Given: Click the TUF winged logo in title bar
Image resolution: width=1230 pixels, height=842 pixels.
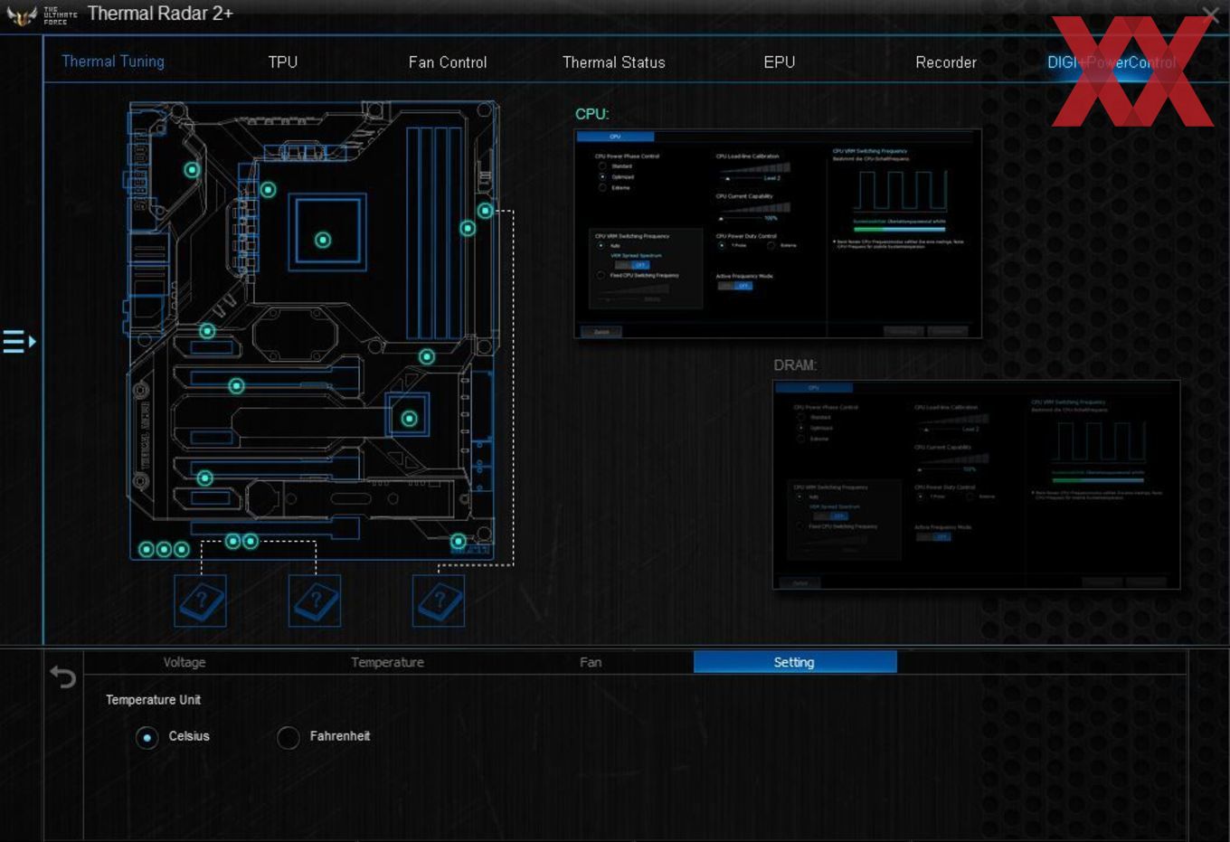Looking at the screenshot, I should tap(22, 15).
